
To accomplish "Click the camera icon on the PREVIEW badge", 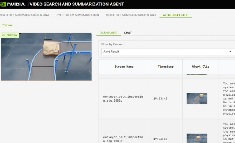I will click(4, 35).
